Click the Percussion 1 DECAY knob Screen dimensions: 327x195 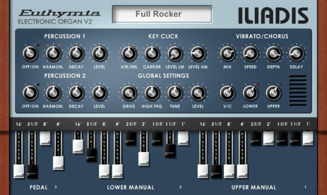[76, 54]
